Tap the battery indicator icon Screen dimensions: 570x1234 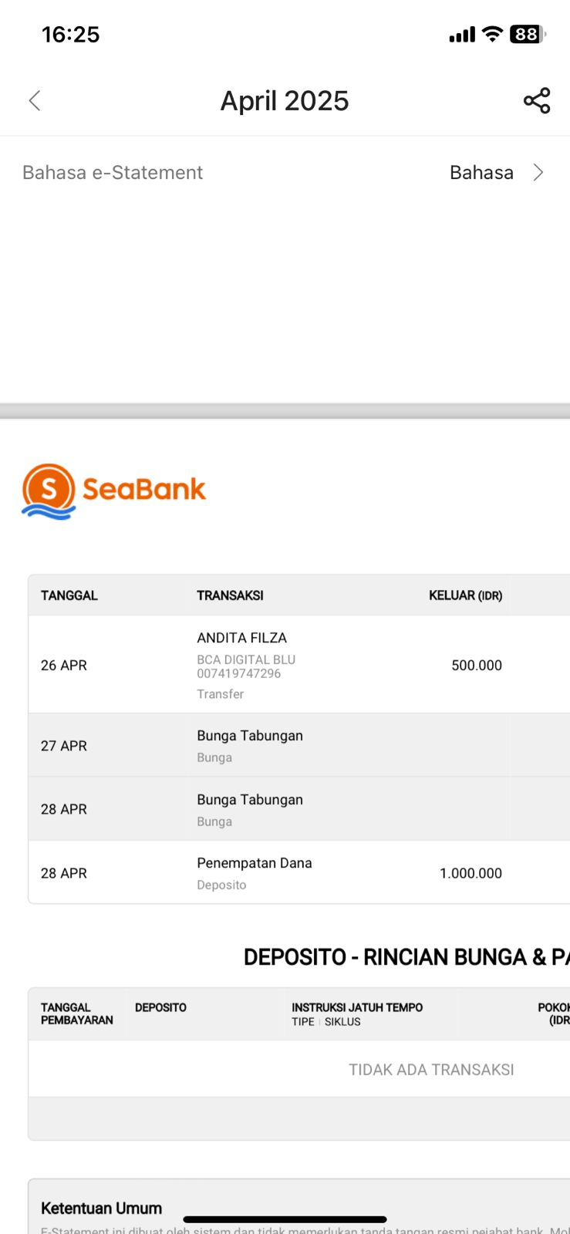pyautogui.click(x=528, y=34)
